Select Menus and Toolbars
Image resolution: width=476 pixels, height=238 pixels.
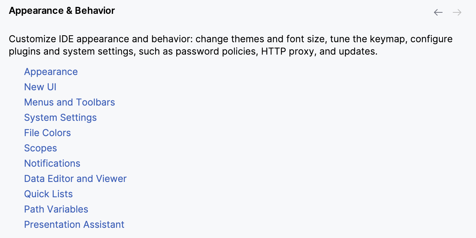click(69, 102)
